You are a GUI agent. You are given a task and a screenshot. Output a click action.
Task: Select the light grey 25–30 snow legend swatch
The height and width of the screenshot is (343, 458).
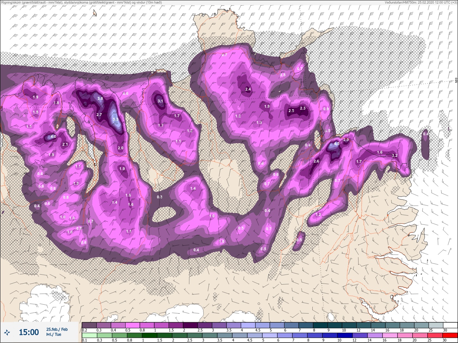pyautogui.click(x=435, y=325)
